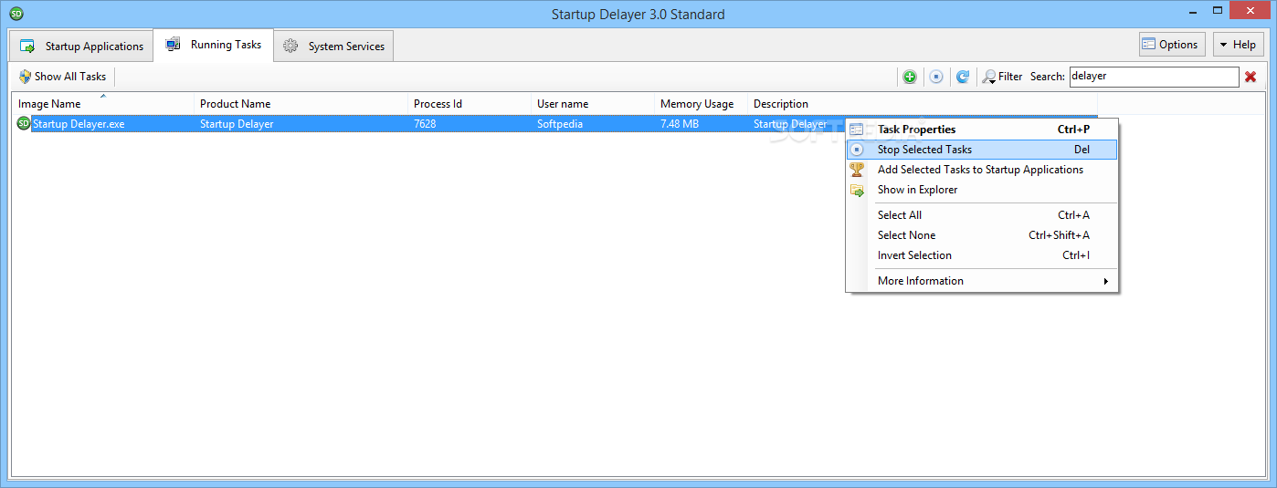Screen dimensions: 1277x488
Task: Choose Show in Explorer menu entry
Action: (x=982, y=190)
